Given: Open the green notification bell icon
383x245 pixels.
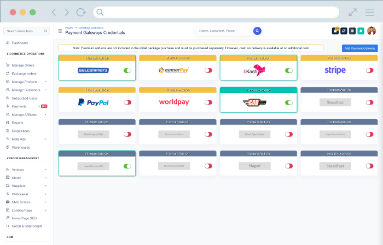Looking at the screenshot, I should point(361,31).
